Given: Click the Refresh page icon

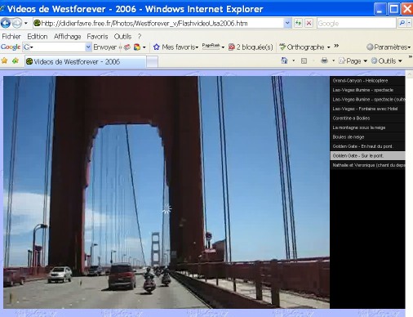Looking at the screenshot, I should (x=298, y=24).
